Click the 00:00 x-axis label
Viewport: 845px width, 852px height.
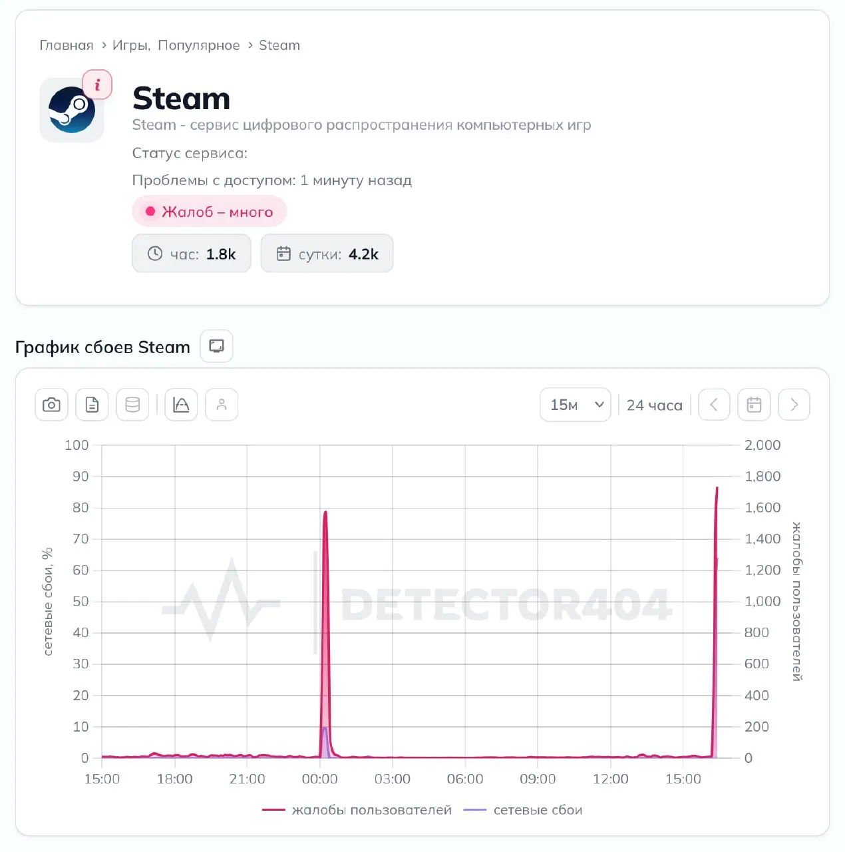(320, 779)
